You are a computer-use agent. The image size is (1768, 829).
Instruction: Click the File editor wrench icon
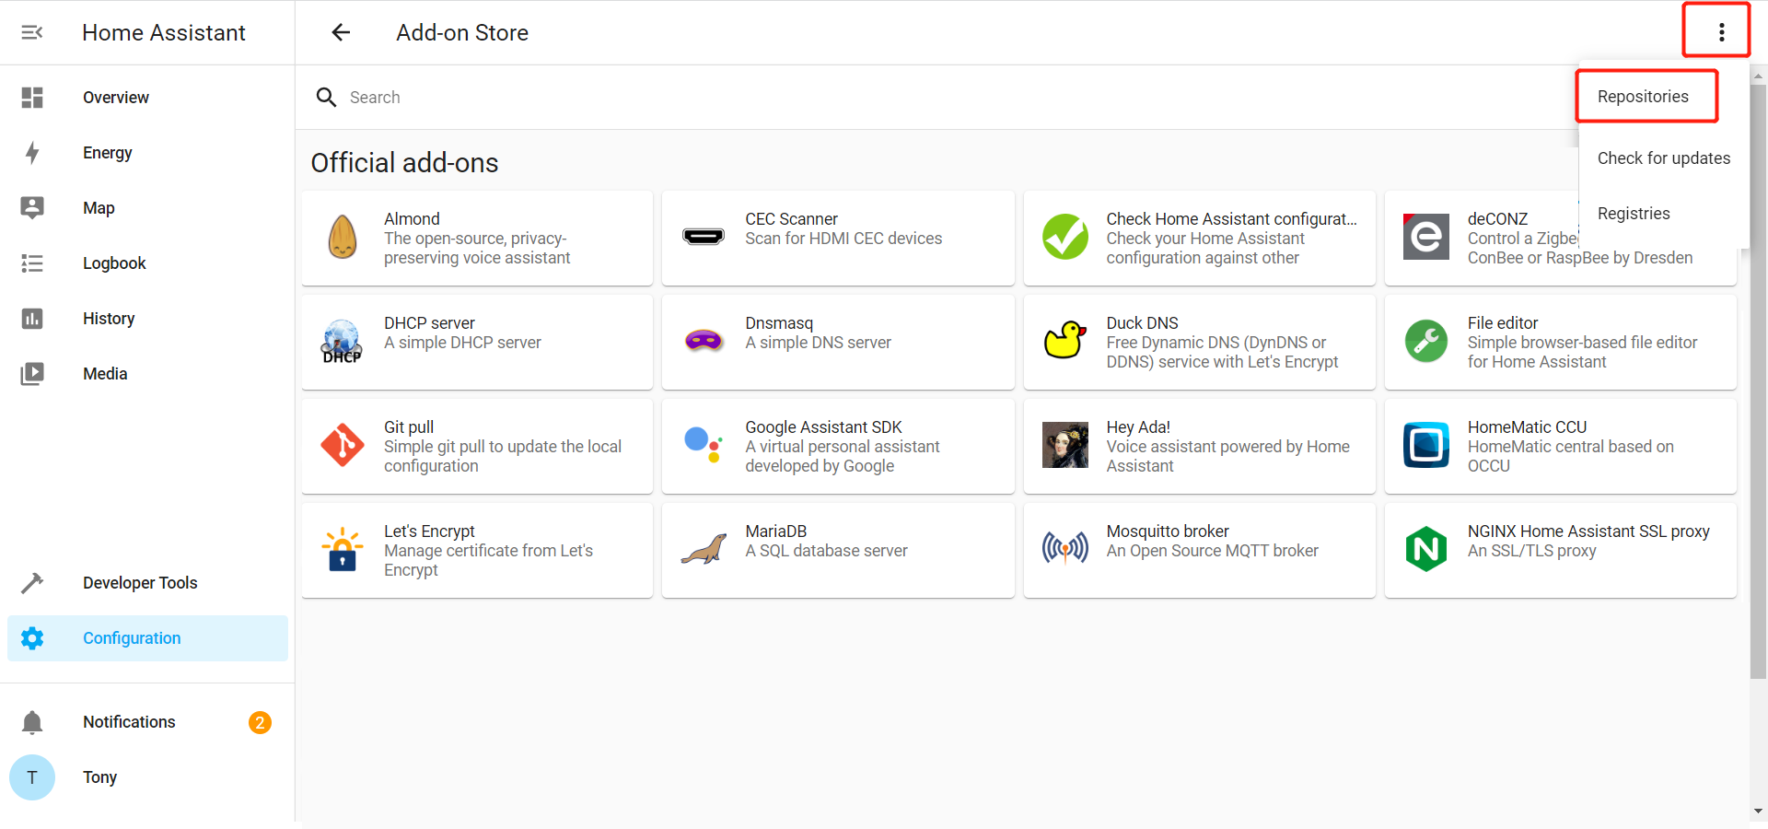tap(1426, 341)
